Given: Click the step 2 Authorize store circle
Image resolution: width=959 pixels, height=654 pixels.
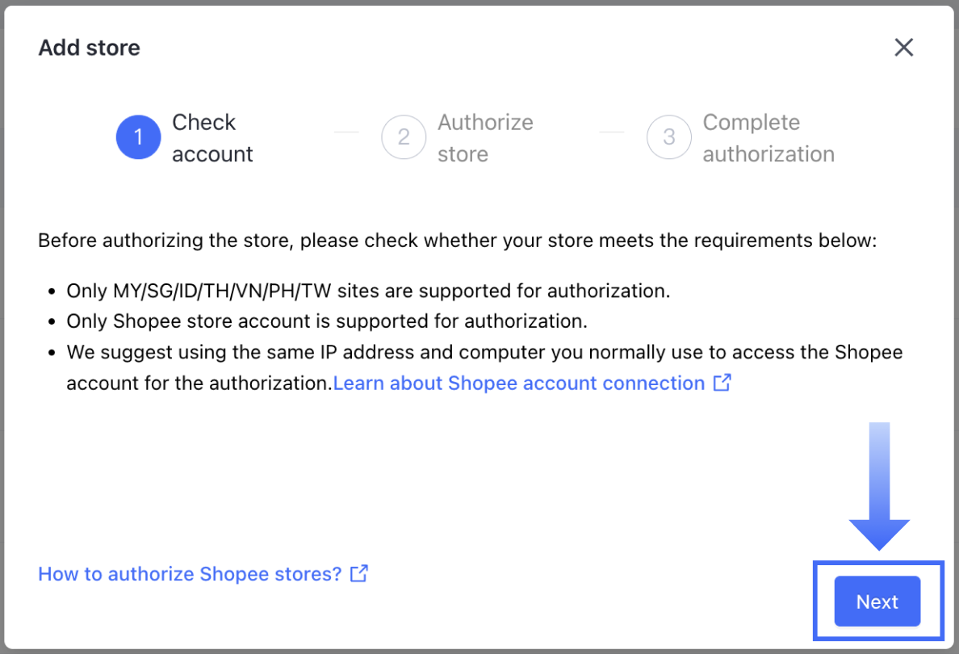Looking at the screenshot, I should click(x=404, y=137).
